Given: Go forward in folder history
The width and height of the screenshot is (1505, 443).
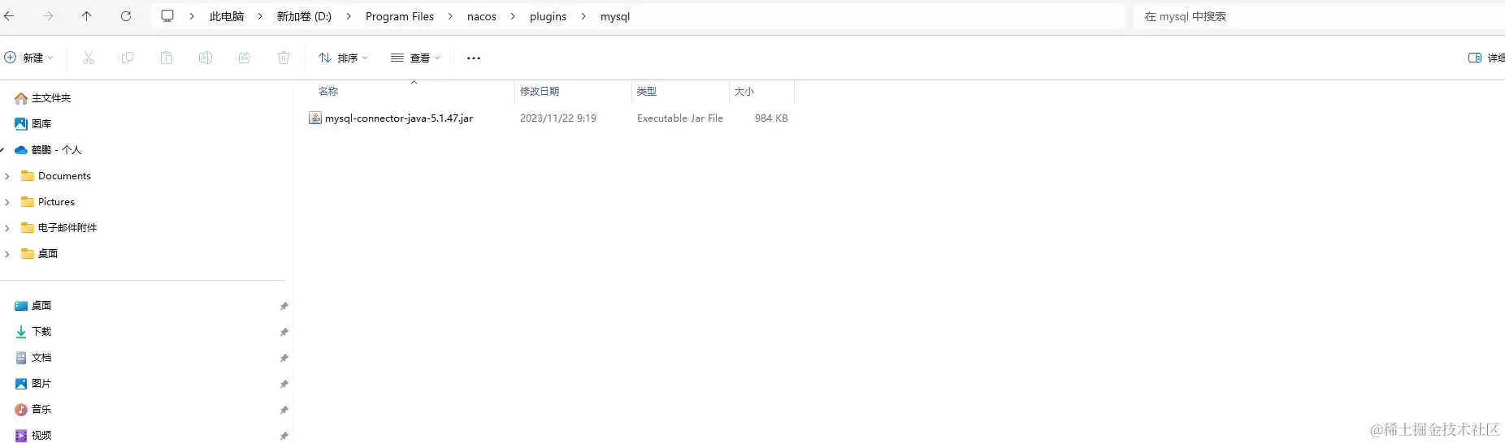Looking at the screenshot, I should pyautogui.click(x=48, y=16).
